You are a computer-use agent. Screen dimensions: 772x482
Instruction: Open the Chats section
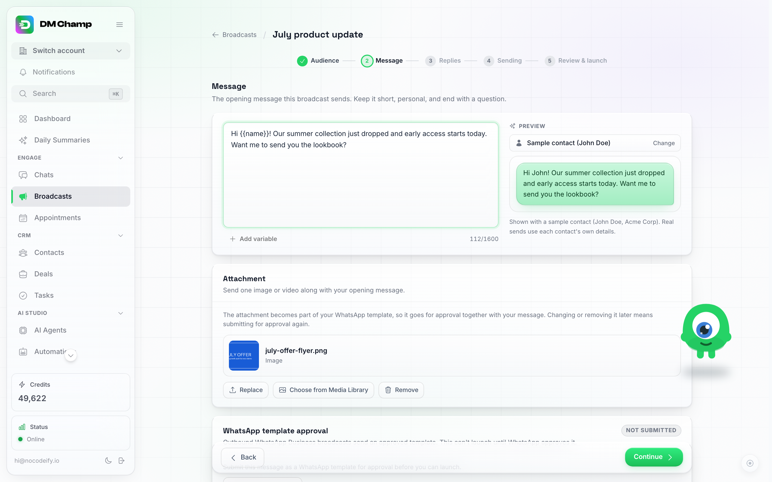pos(70,175)
